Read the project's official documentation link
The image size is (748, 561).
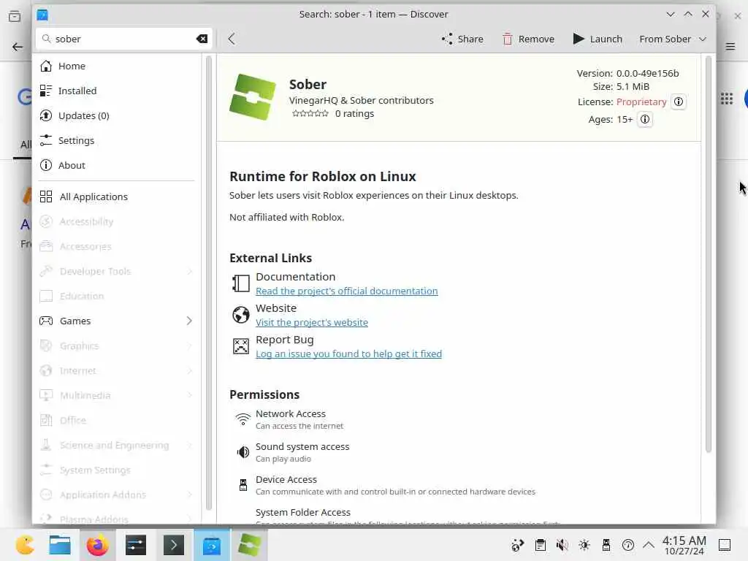pos(346,291)
